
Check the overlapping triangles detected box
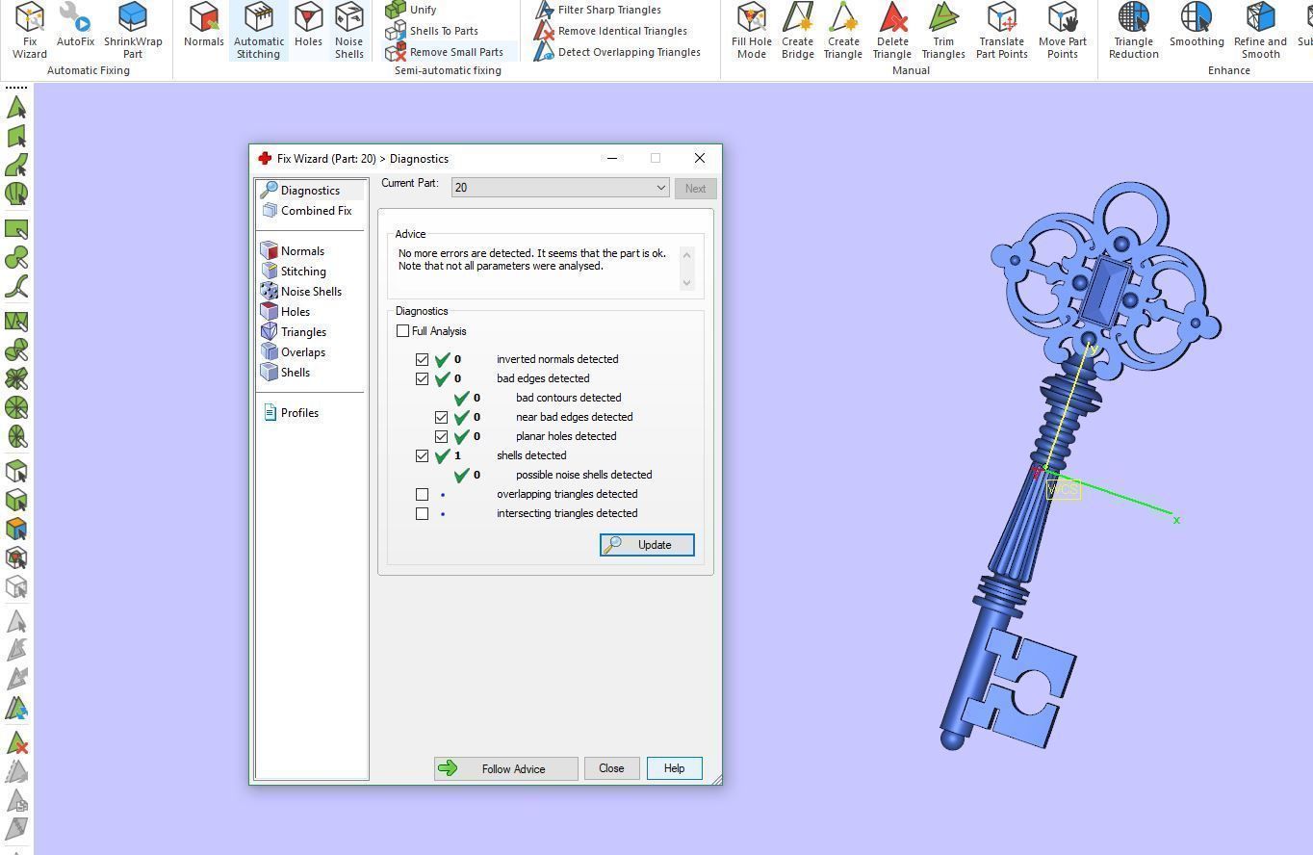tap(422, 494)
